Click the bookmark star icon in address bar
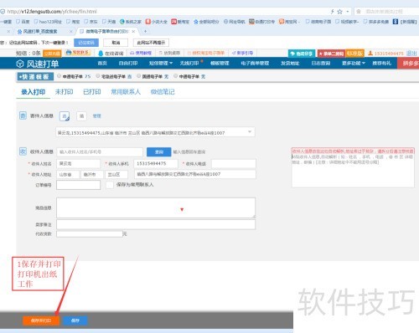The image size is (419, 333). (x=339, y=12)
